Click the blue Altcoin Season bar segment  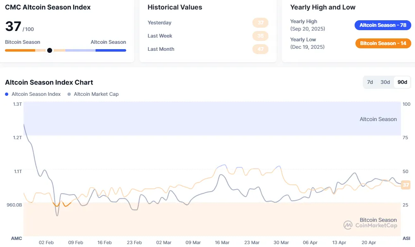[110, 50]
